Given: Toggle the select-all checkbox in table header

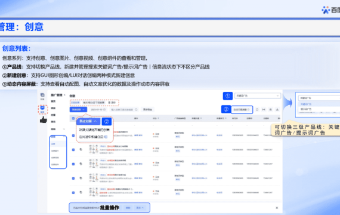Looking at the screenshot, I should (73, 118).
